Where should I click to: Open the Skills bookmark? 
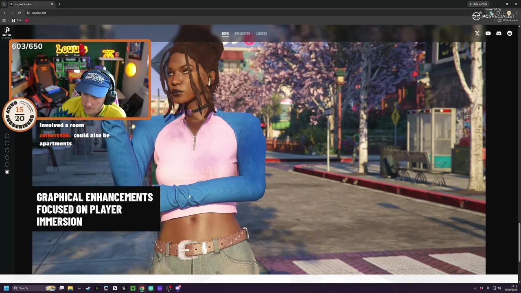pos(17,20)
